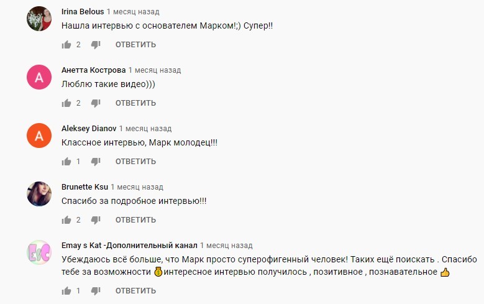This screenshot has height=304, width=484.
Task: Open Анетта Кострова's channel name link
Action: click(x=94, y=70)
